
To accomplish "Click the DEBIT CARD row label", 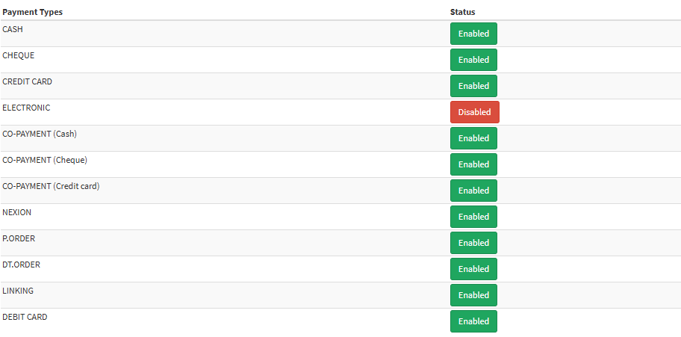I will pyautogui.click(x=25, y=317).
